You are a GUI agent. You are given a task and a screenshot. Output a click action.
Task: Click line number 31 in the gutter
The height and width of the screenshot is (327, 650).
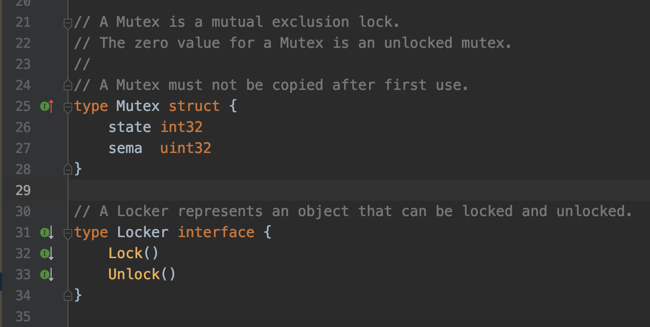coord(23,232)
